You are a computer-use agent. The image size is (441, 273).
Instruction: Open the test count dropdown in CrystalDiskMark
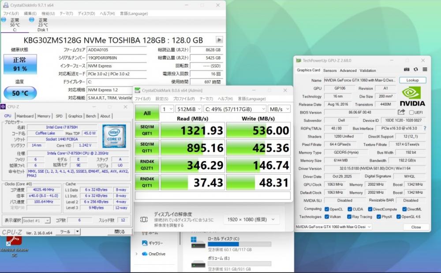pyautogui.click(x=167, y=109)
